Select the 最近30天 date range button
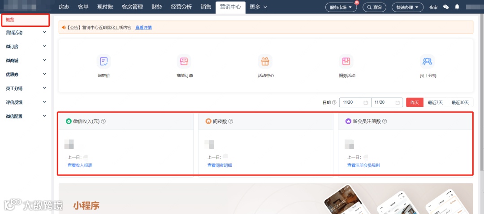The image size is (484, 214). 460,103
